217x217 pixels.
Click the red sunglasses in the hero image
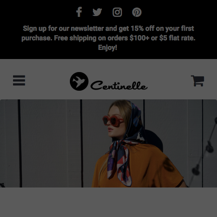[x=113, y=121]
